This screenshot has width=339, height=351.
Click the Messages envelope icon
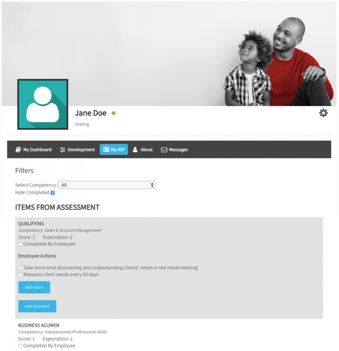pos(164,150)
